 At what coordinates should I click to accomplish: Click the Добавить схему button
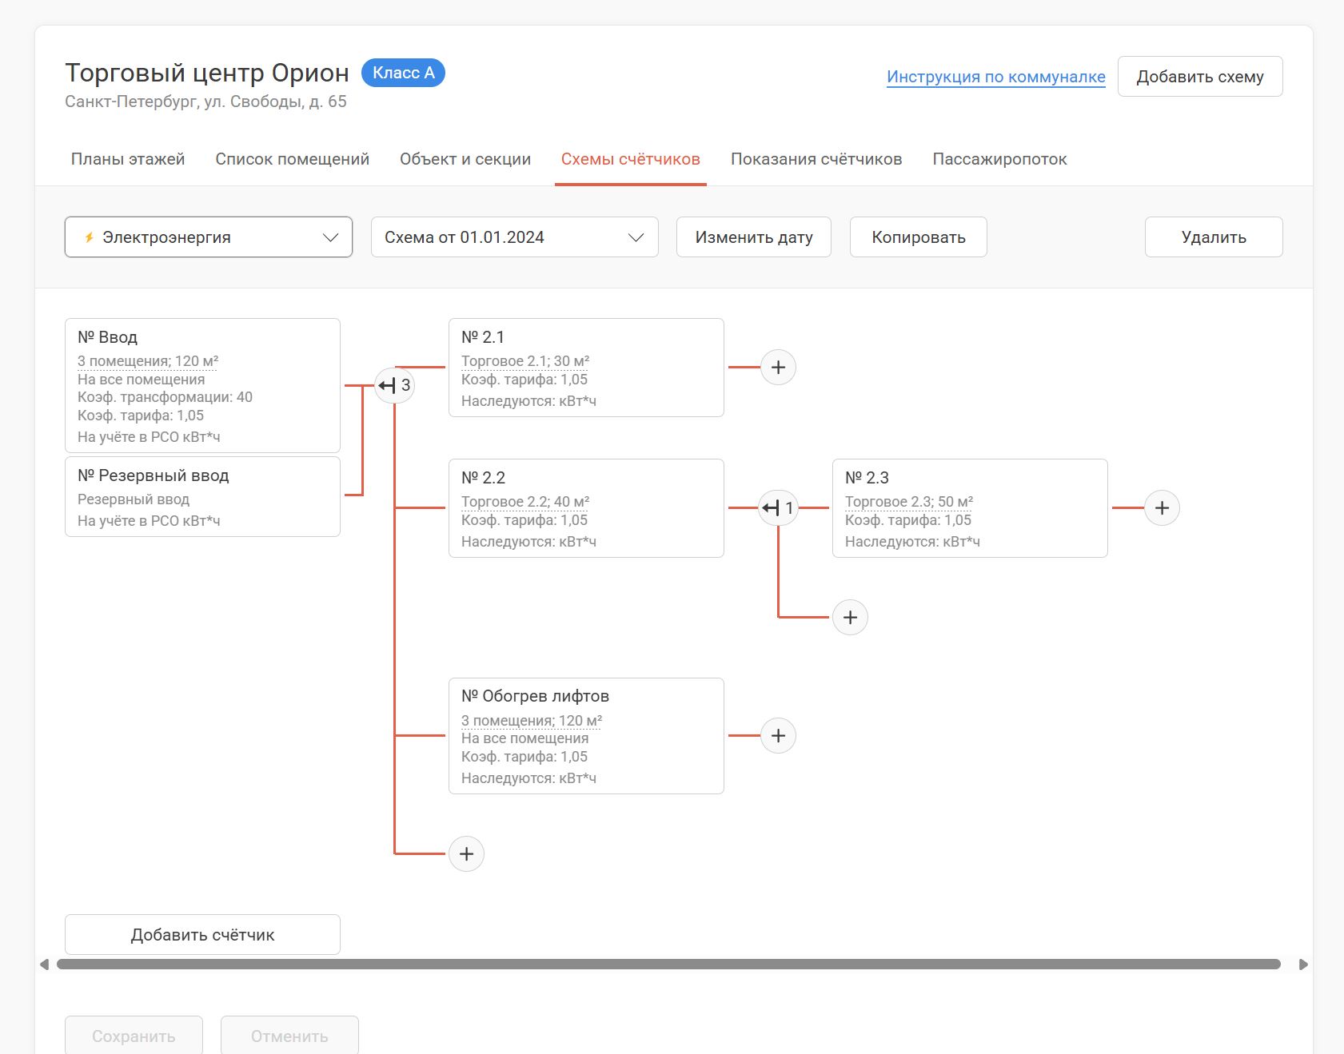pyautogui.click(x=1200, y=77)
